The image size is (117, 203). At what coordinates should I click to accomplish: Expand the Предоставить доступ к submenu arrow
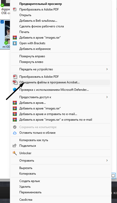[x=107, y=97]
